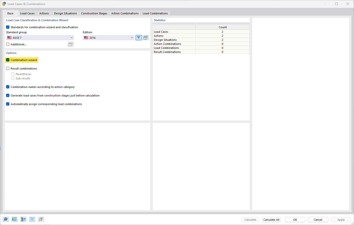Check the Parentheses sub-option
The image size is (354, 225).
click(x=13, y=74)
